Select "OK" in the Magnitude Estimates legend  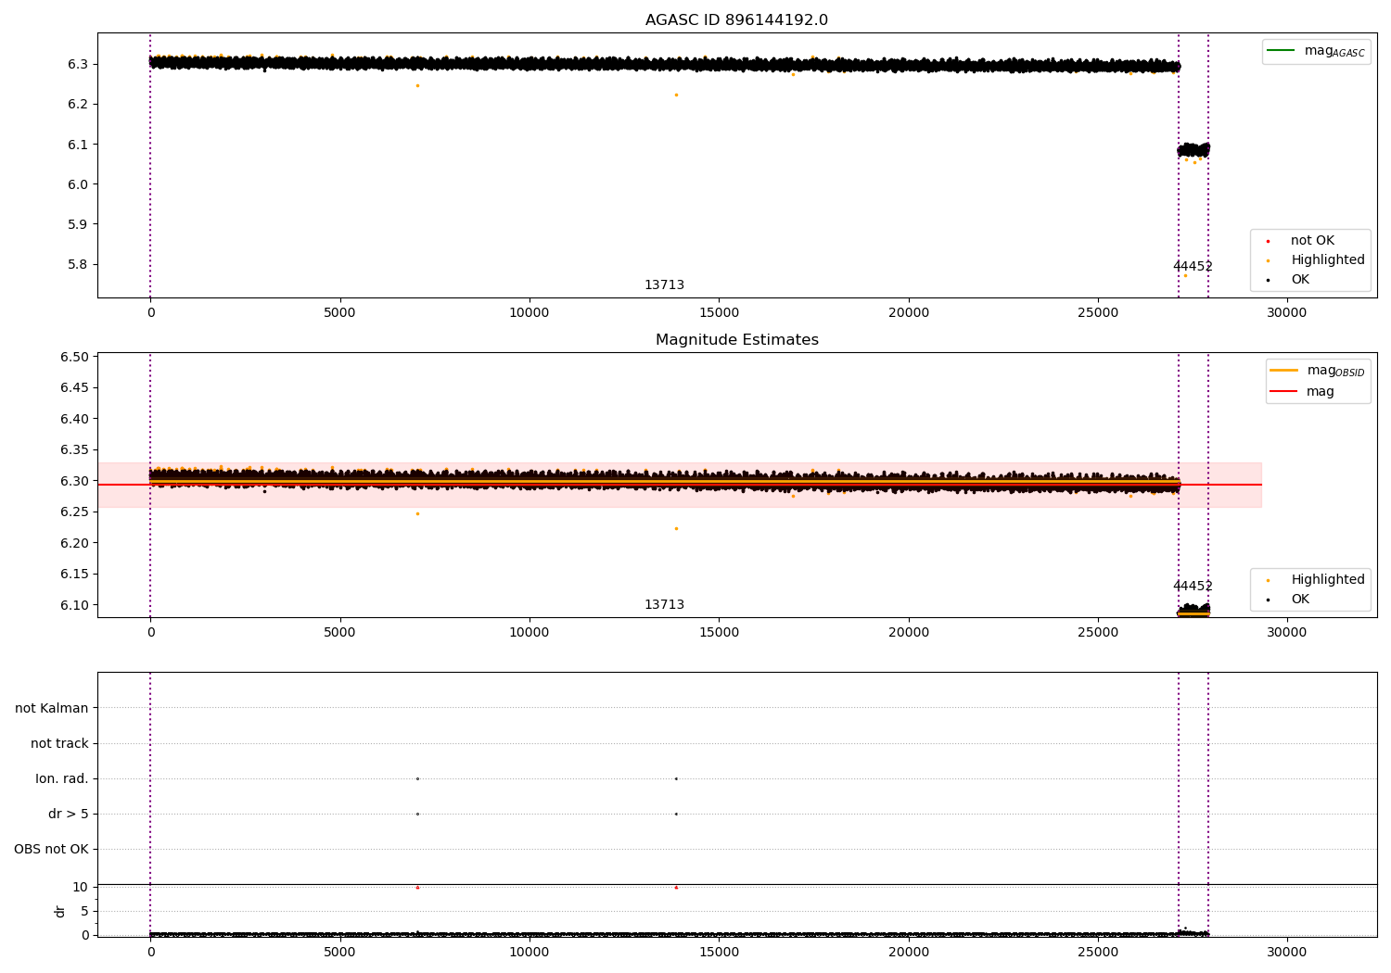[x=1300, y=600]
